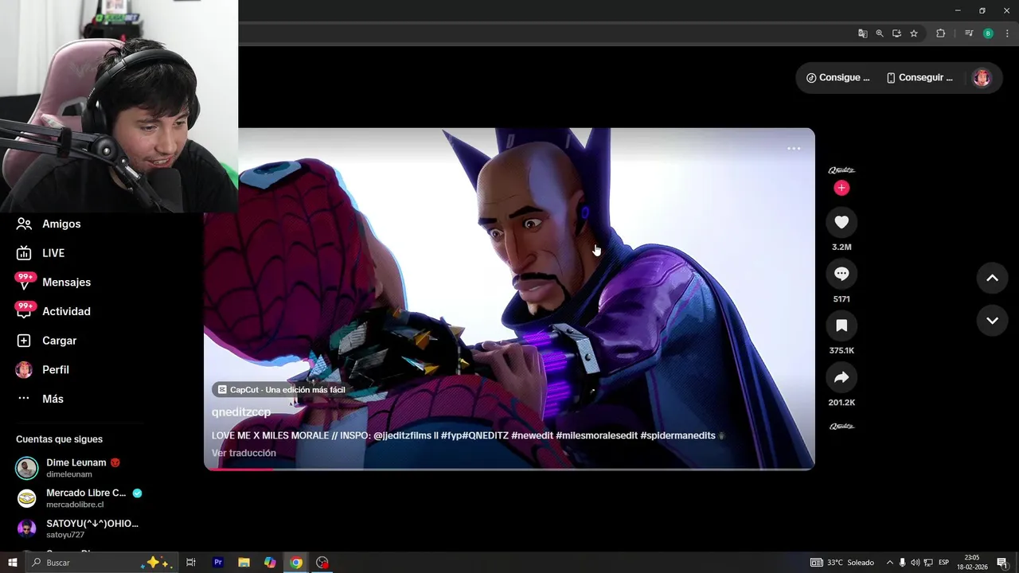Bookmark the page with the star
The height and width of the screenshot is (573, 1019).
pos(914,33)
